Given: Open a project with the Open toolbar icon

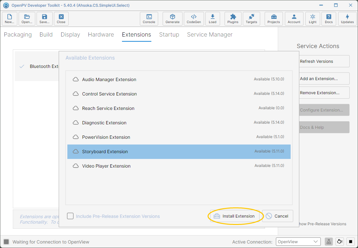Looking at the screenshot, I should coord(27,19).
